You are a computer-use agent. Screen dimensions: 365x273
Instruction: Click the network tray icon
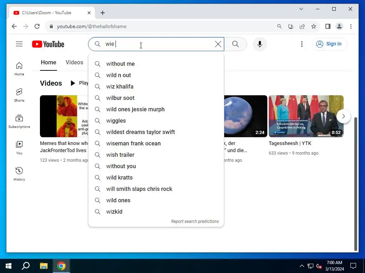coord(310,266)
